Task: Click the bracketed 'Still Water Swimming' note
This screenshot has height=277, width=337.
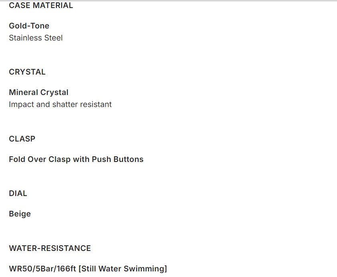Action: coord(122,269)
